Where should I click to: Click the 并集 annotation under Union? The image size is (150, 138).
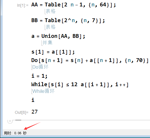(47, 43)
